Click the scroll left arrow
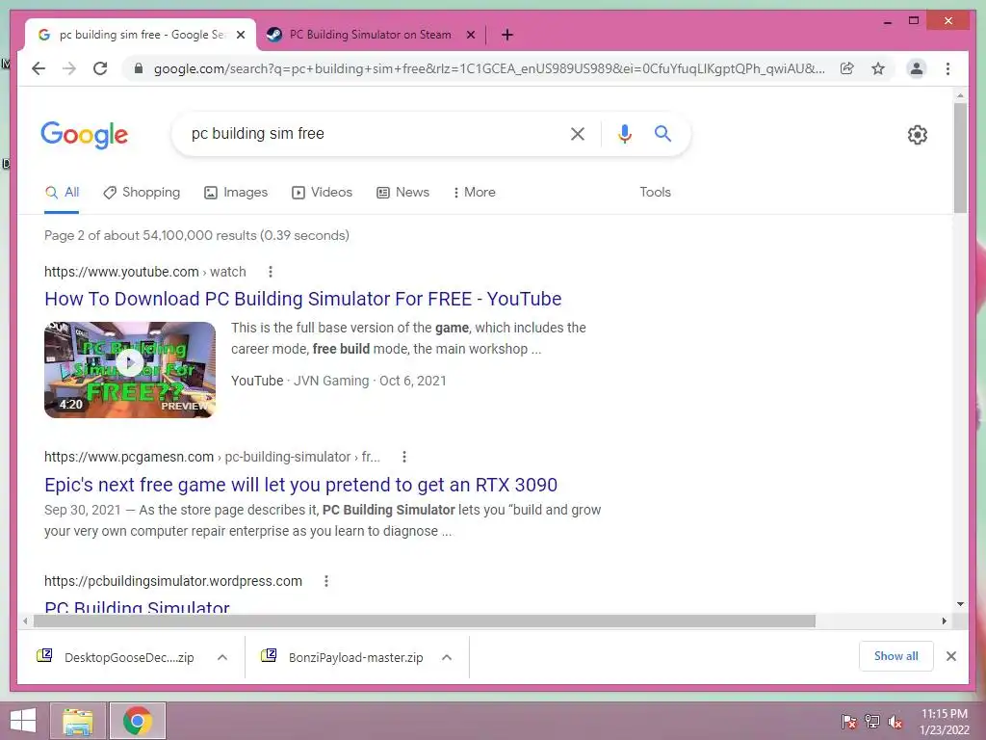Image resolution: width=986 pixels, height=740 pixels. pos(24,621)
